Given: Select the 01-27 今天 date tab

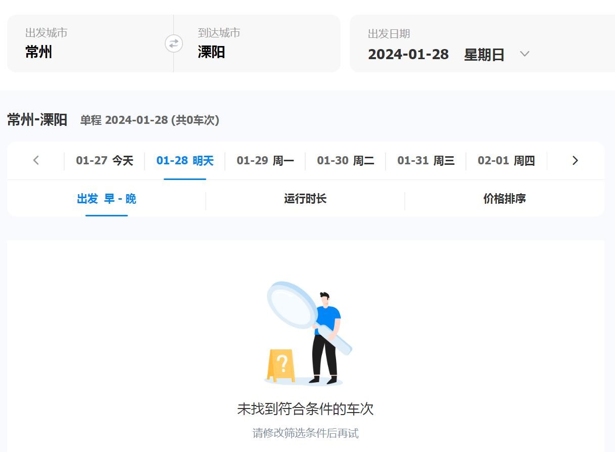Looking at the screenshot, I should pos(104,161).
